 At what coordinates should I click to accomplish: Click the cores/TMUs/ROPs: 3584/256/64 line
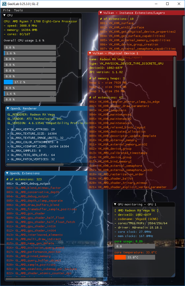coord(141,223)
